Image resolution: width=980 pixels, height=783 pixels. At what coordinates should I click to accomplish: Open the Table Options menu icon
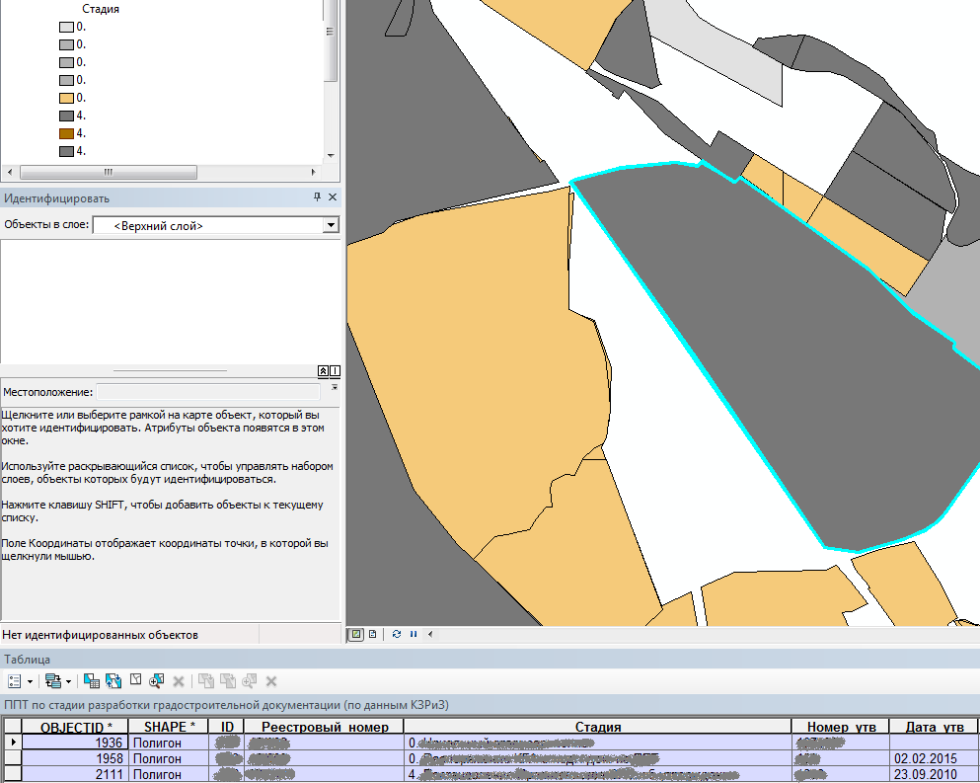click(x=15, y=681)
